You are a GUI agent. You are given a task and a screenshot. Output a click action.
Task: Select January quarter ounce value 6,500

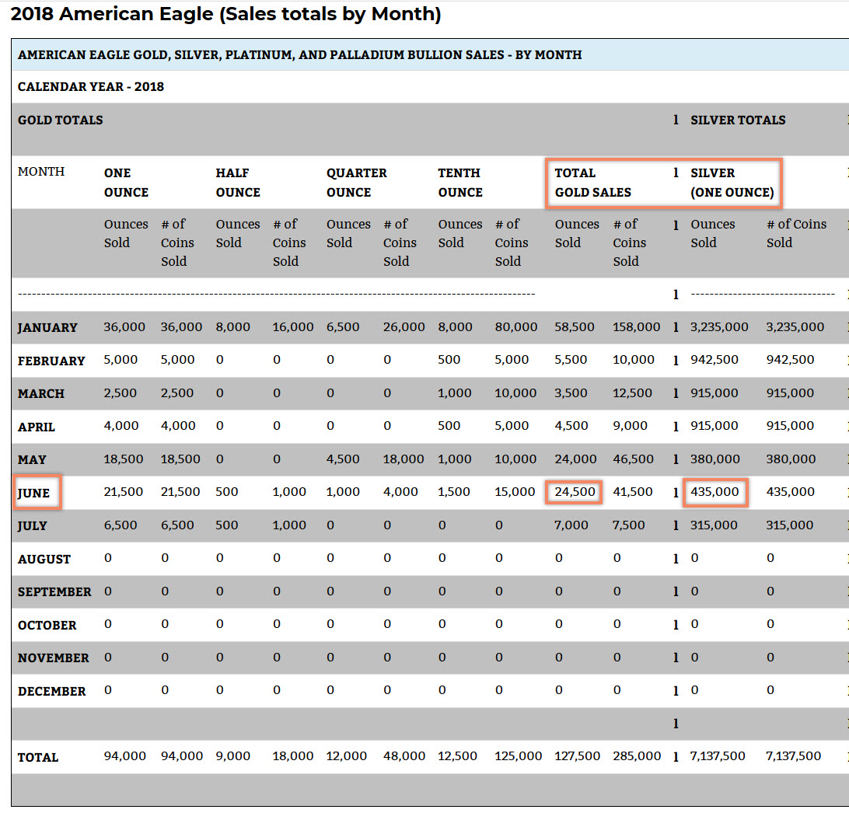(343, 327)
